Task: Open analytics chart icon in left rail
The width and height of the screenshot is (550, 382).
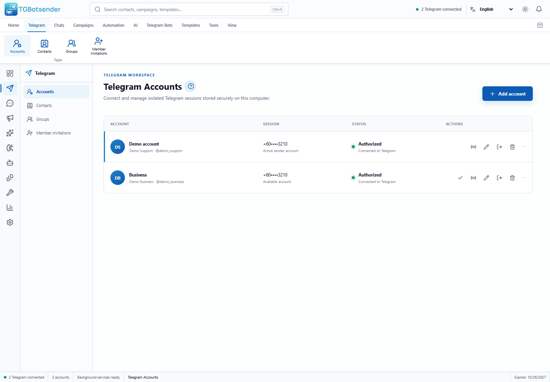Action: coord(10,207)
